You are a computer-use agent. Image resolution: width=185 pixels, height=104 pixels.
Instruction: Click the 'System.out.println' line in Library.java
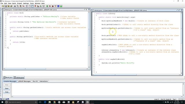(x=118, y=63)
